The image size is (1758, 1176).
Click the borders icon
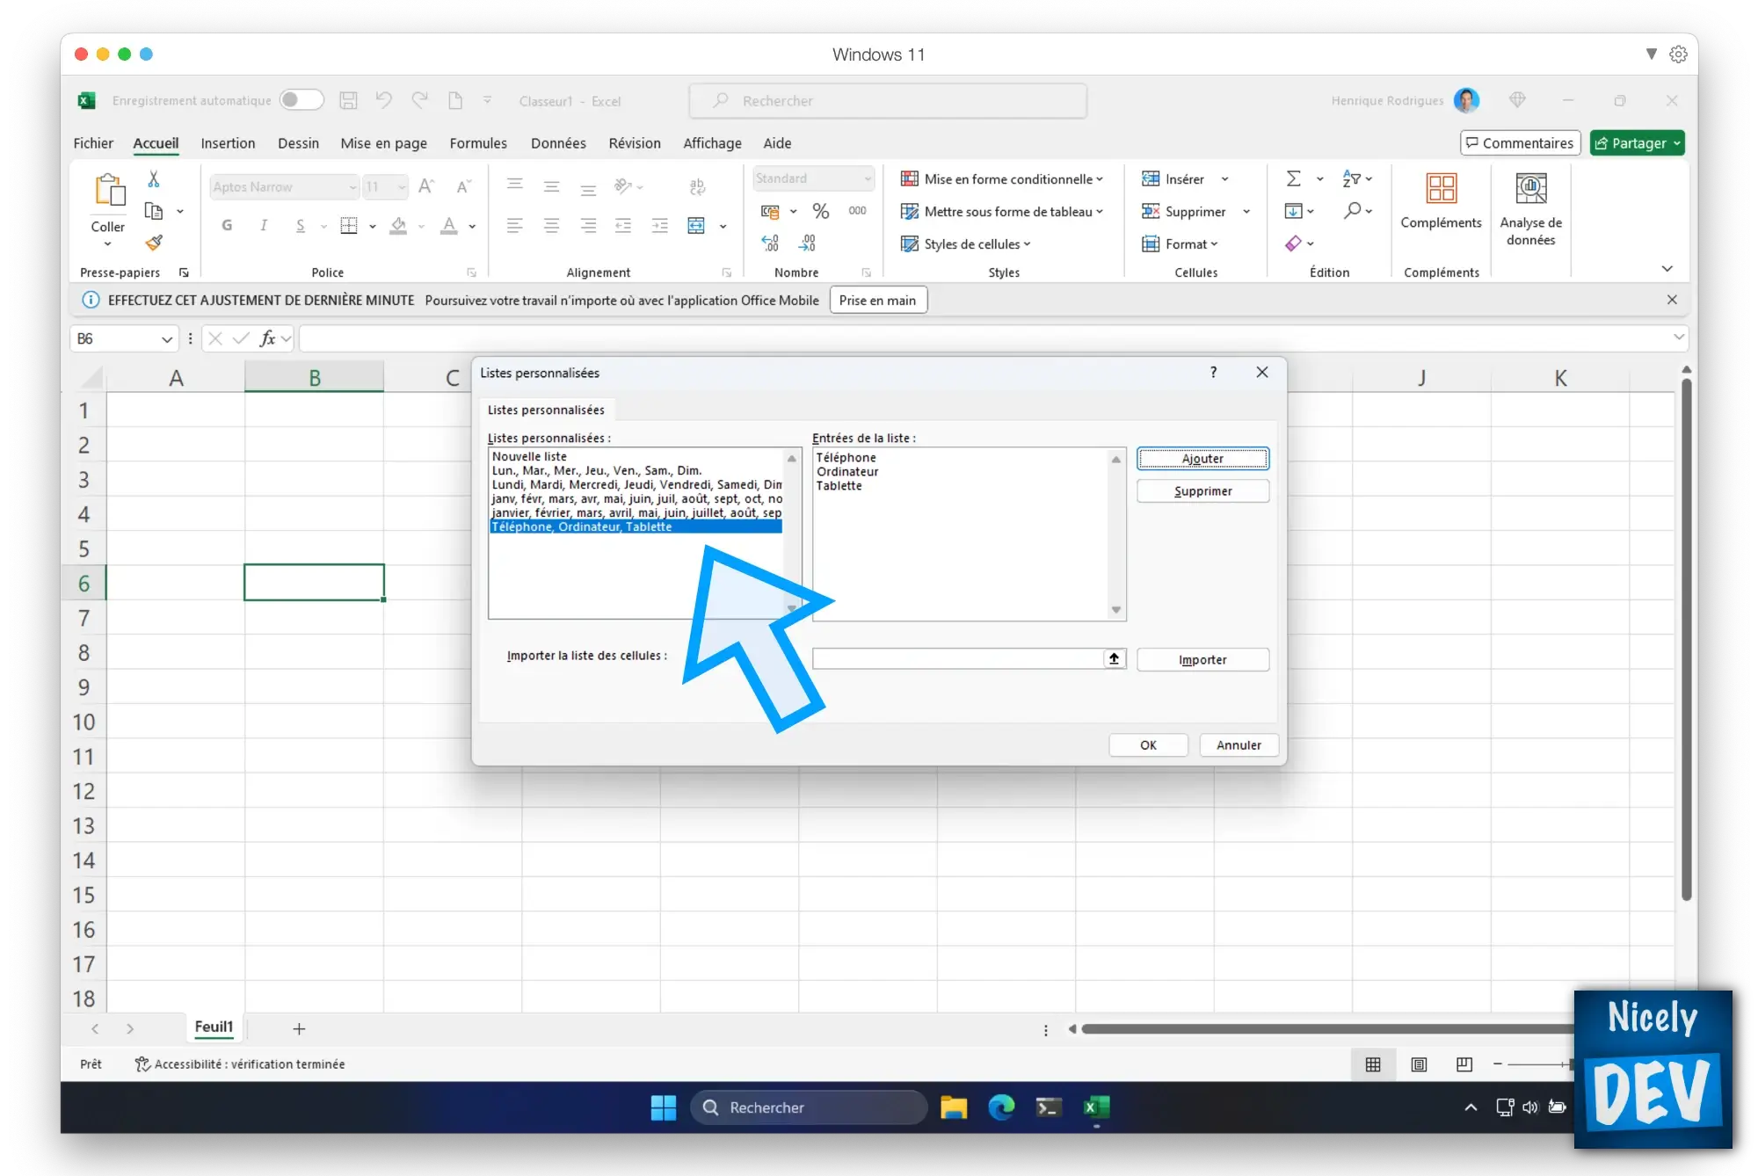point(349,226)
